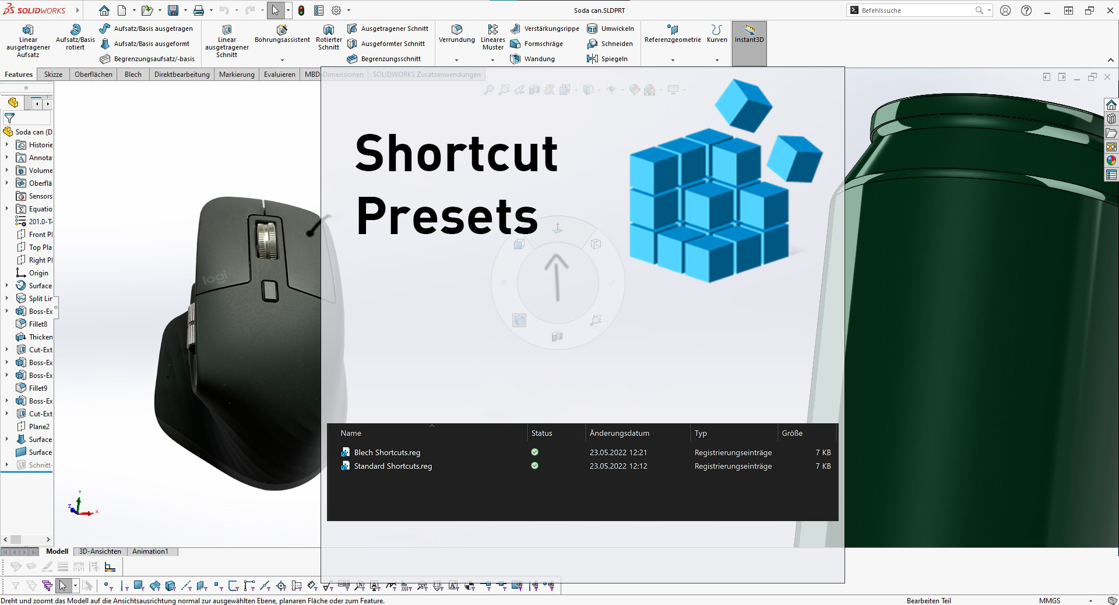Open the 3D-Ansichten tab
Image resolution: width=1119 pixels, height=605 pixels.
[x=100, y=551]
